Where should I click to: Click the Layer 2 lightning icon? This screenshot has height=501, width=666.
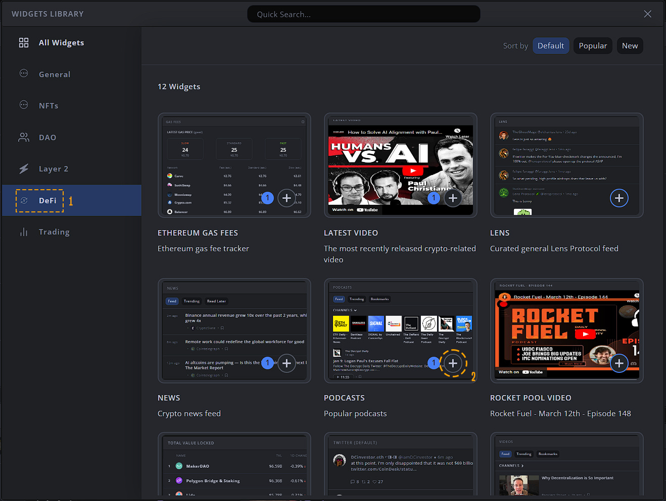point(24,169)
